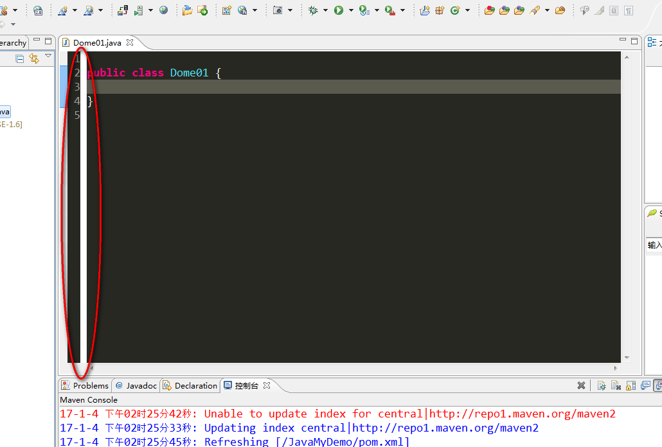The image size is (662, 447).
Task: Click the console document with bug icon
Action: (602, 385)
